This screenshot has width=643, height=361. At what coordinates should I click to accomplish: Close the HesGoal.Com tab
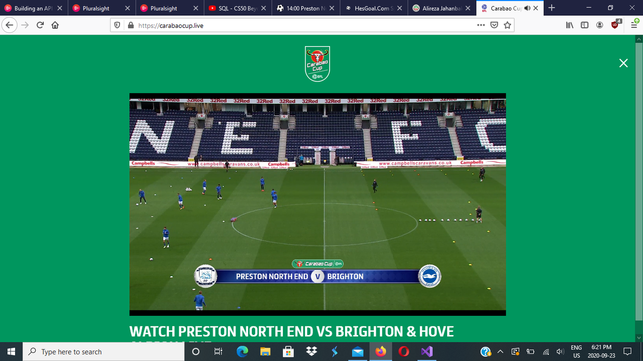pos(399,8)
